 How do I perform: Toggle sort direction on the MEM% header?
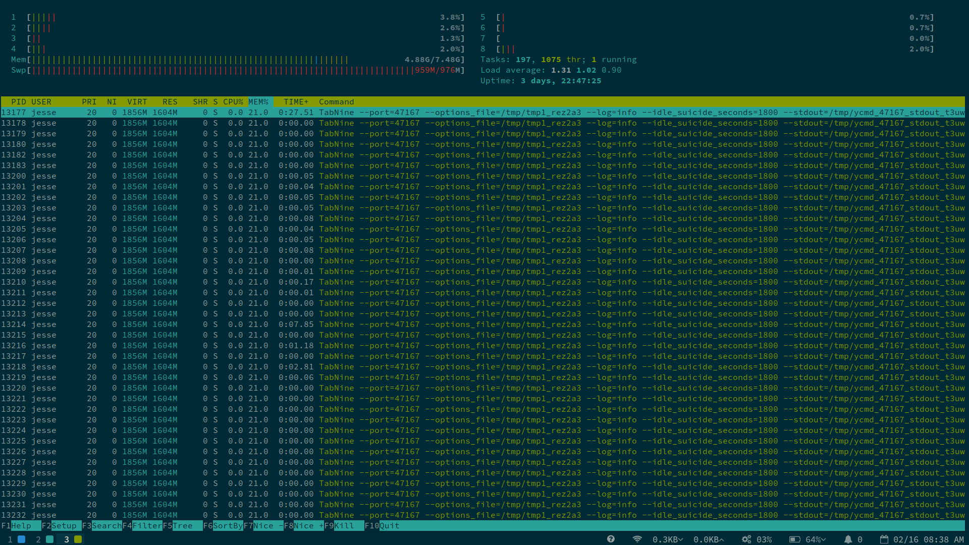coord(259,101)
